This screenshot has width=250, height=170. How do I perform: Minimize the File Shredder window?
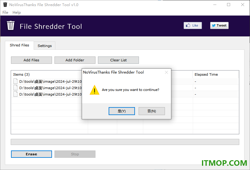(215, 5)
